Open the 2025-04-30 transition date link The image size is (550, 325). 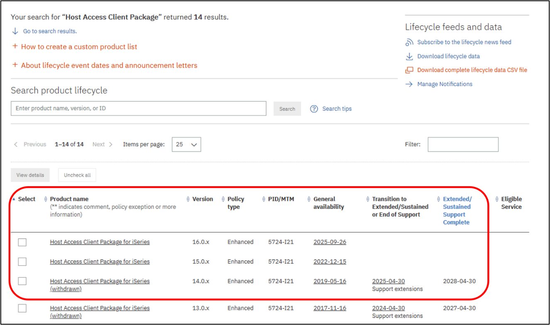coord(388,281)
